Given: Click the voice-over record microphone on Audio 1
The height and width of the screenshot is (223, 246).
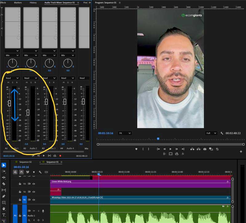Looking at the screenshot, I should pyautogui.click(x=43, y=211).
